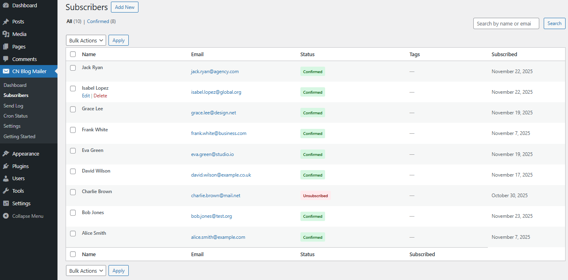The width and height of the screenshot is (568, 280).
Task: Open the Dashboard from the sidebar icon
Action: [6, 5]
